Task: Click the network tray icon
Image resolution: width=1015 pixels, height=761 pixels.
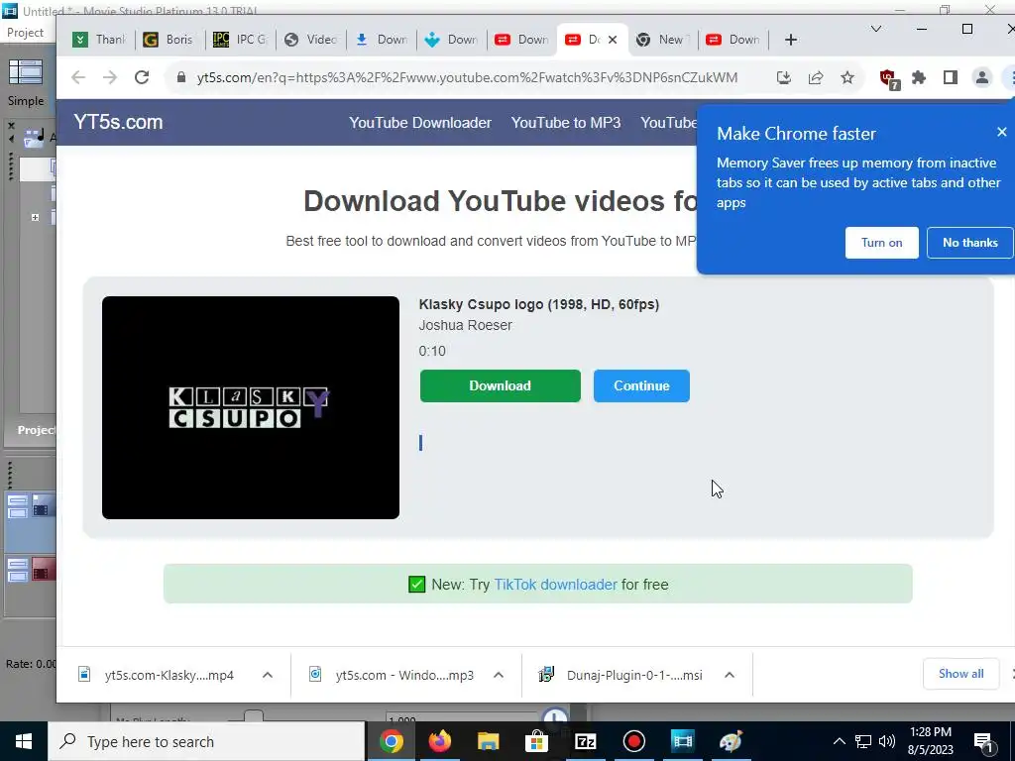Action: tap(863, 741)
